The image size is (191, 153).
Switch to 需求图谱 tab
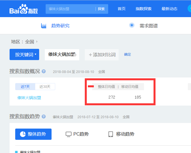(x=149, y=26)
